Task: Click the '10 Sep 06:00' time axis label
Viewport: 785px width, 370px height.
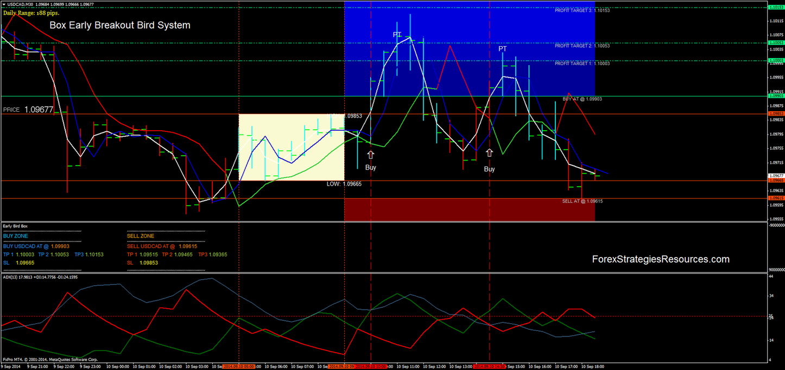Action: [x=276, y=367]
